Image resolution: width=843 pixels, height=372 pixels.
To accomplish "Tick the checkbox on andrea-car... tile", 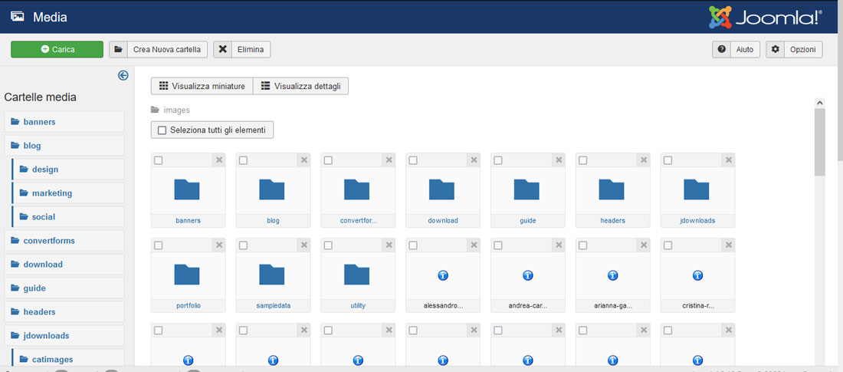I will [x=498, y=245].
